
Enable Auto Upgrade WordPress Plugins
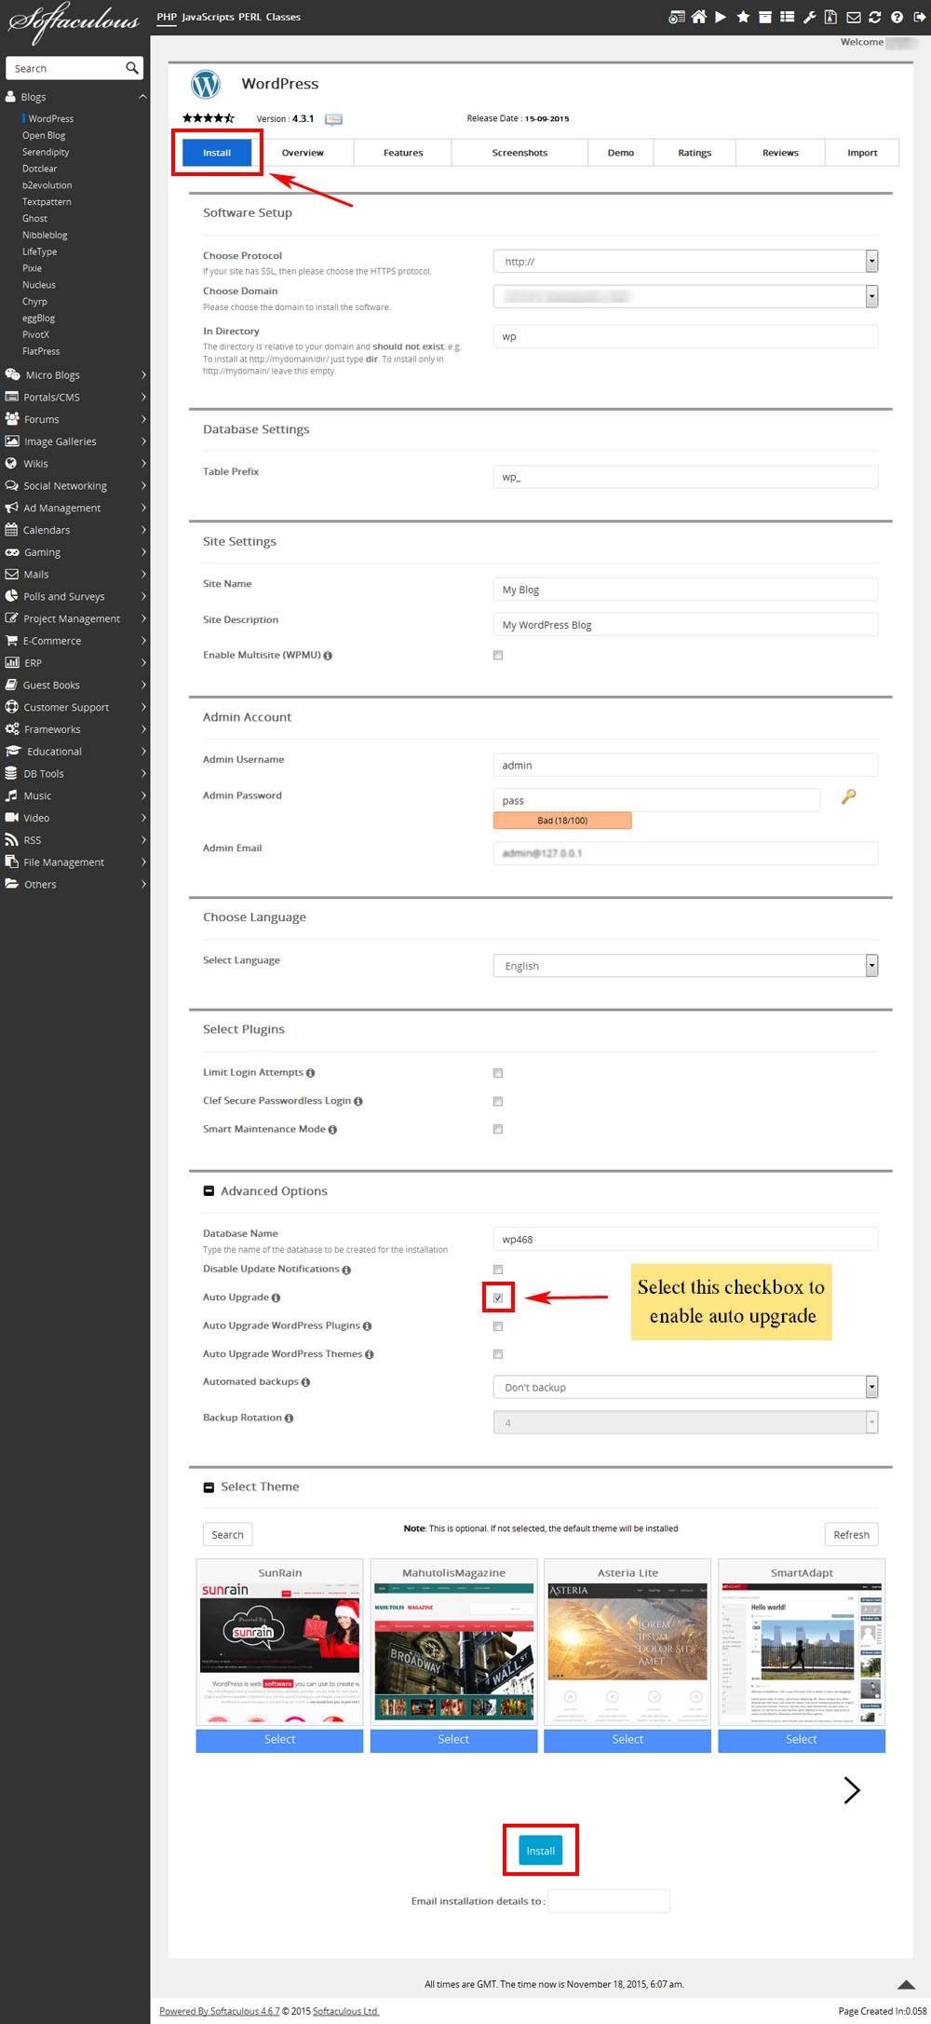pos(498,1326)
